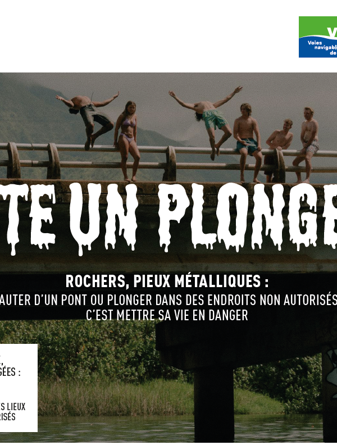Click the woman in the purple bikini
The width and height of the screenshot is (337, 445).
(127, 141)
